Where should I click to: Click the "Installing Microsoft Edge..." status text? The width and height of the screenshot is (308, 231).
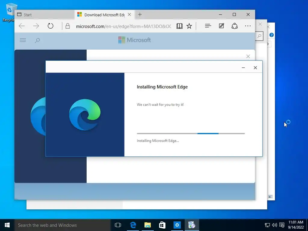[x=158, y=141]
